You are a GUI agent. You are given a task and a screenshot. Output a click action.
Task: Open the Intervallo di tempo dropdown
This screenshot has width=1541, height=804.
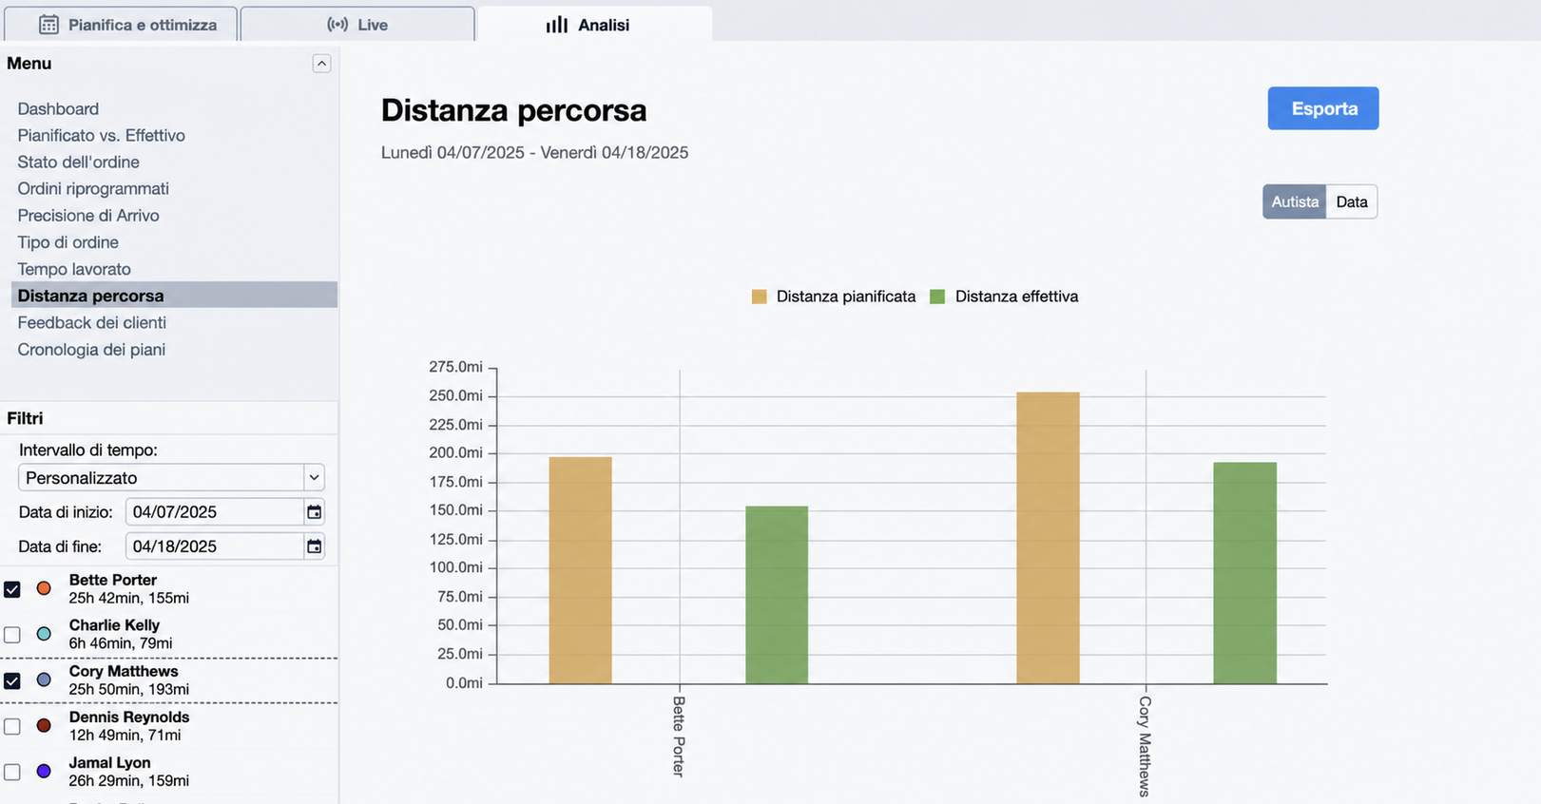point(171,477)
